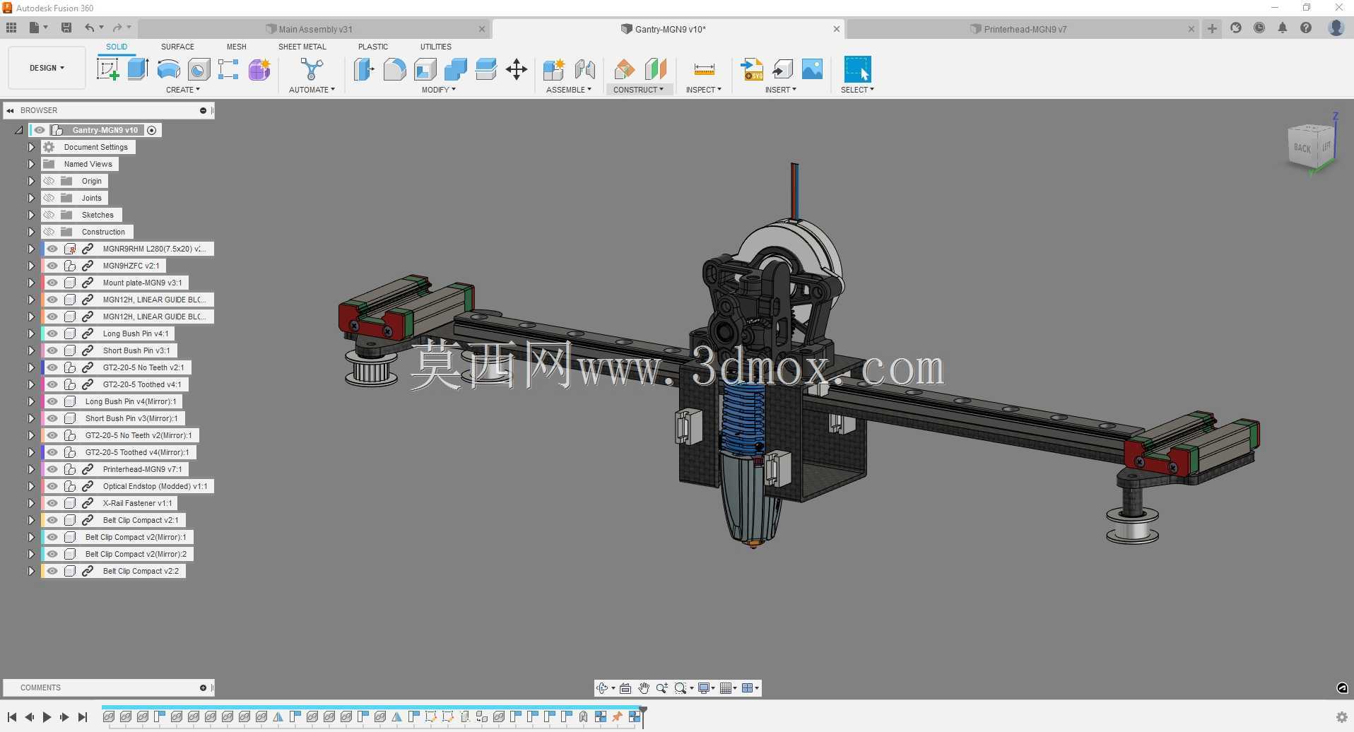
Task: Switch to the PLASTIC tab
Action: tap(373, 47)
